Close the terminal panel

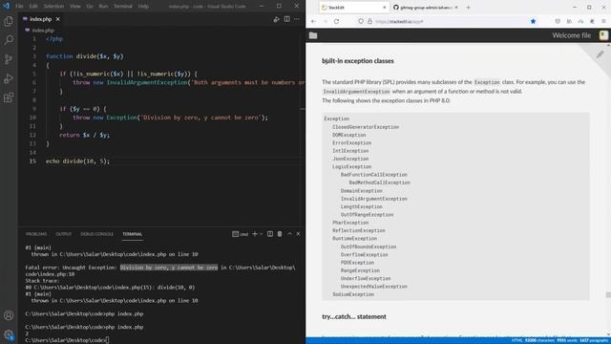click(x=298, y=233)
